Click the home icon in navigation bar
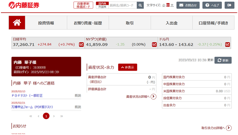This screenshot has height=135, width=238. [17, 23]
